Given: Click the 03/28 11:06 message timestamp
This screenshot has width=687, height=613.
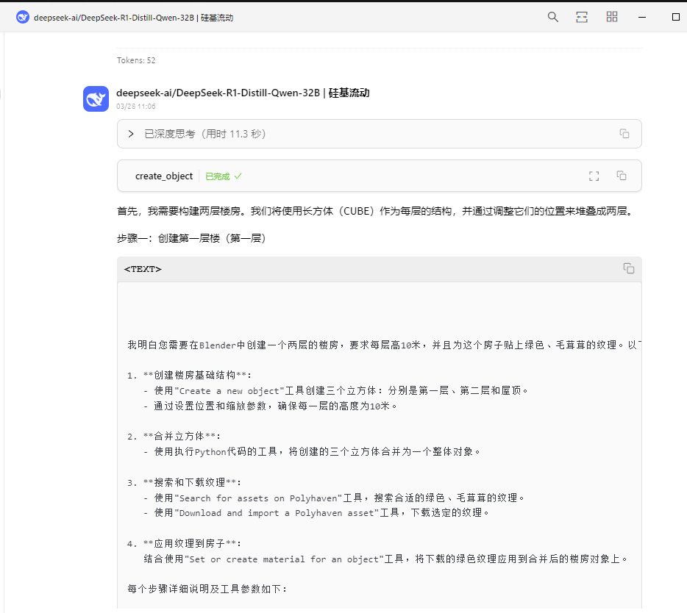Looking at the screenshot, I should (136, 107).
